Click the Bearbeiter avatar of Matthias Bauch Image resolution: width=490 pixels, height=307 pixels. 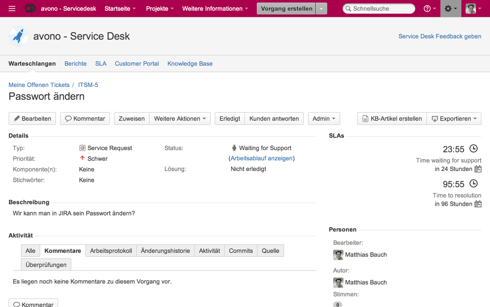[338, 255]
